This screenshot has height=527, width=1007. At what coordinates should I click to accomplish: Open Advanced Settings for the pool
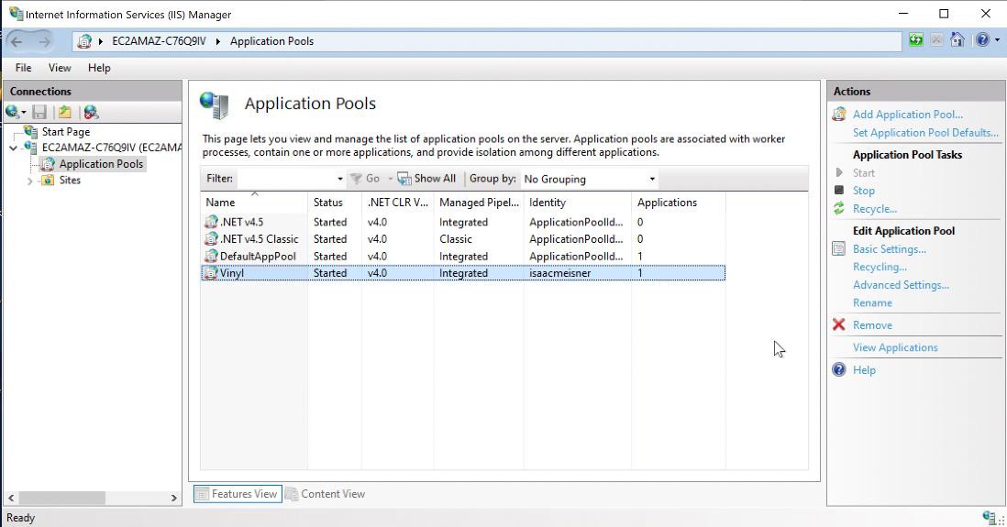(900, 285)
